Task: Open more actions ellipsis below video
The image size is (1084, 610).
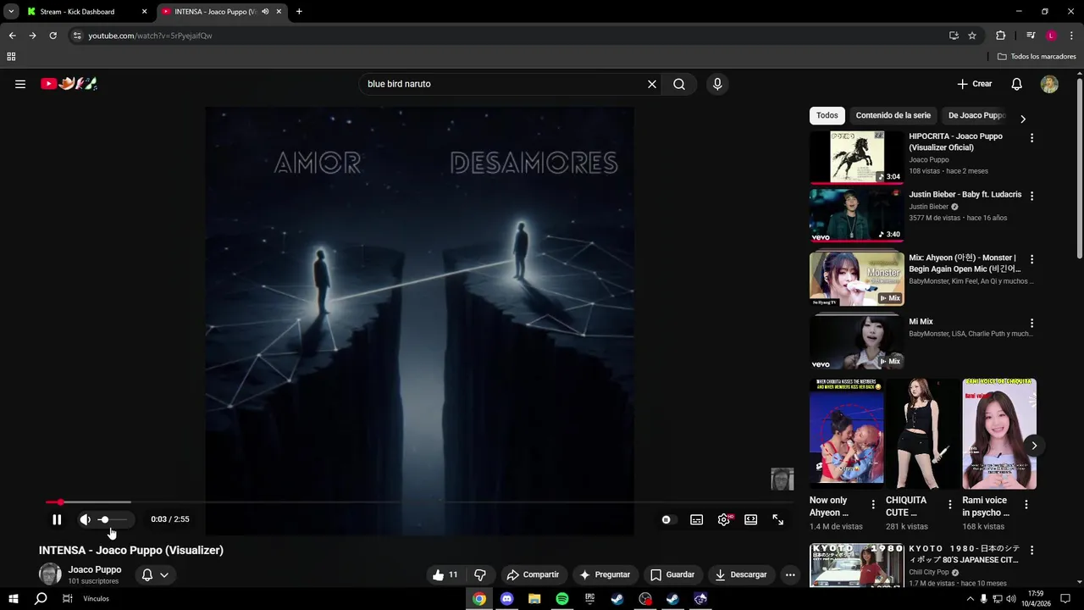Action: 790,574
